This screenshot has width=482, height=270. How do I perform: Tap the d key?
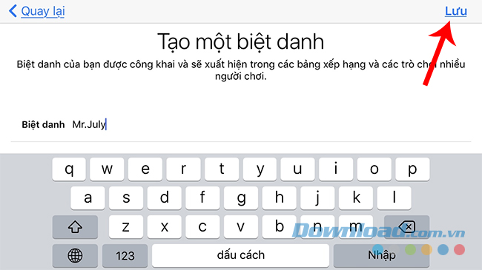tap(165, 198)
